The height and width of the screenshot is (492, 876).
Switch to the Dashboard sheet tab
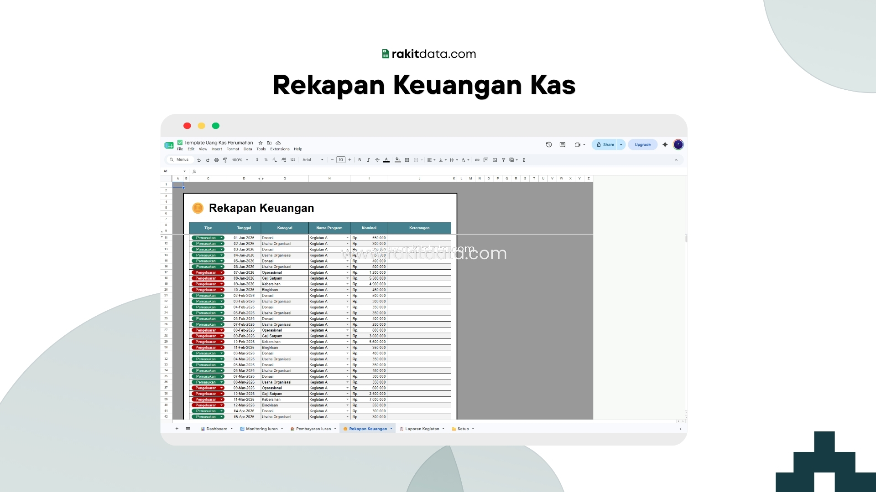pos(217,429)
